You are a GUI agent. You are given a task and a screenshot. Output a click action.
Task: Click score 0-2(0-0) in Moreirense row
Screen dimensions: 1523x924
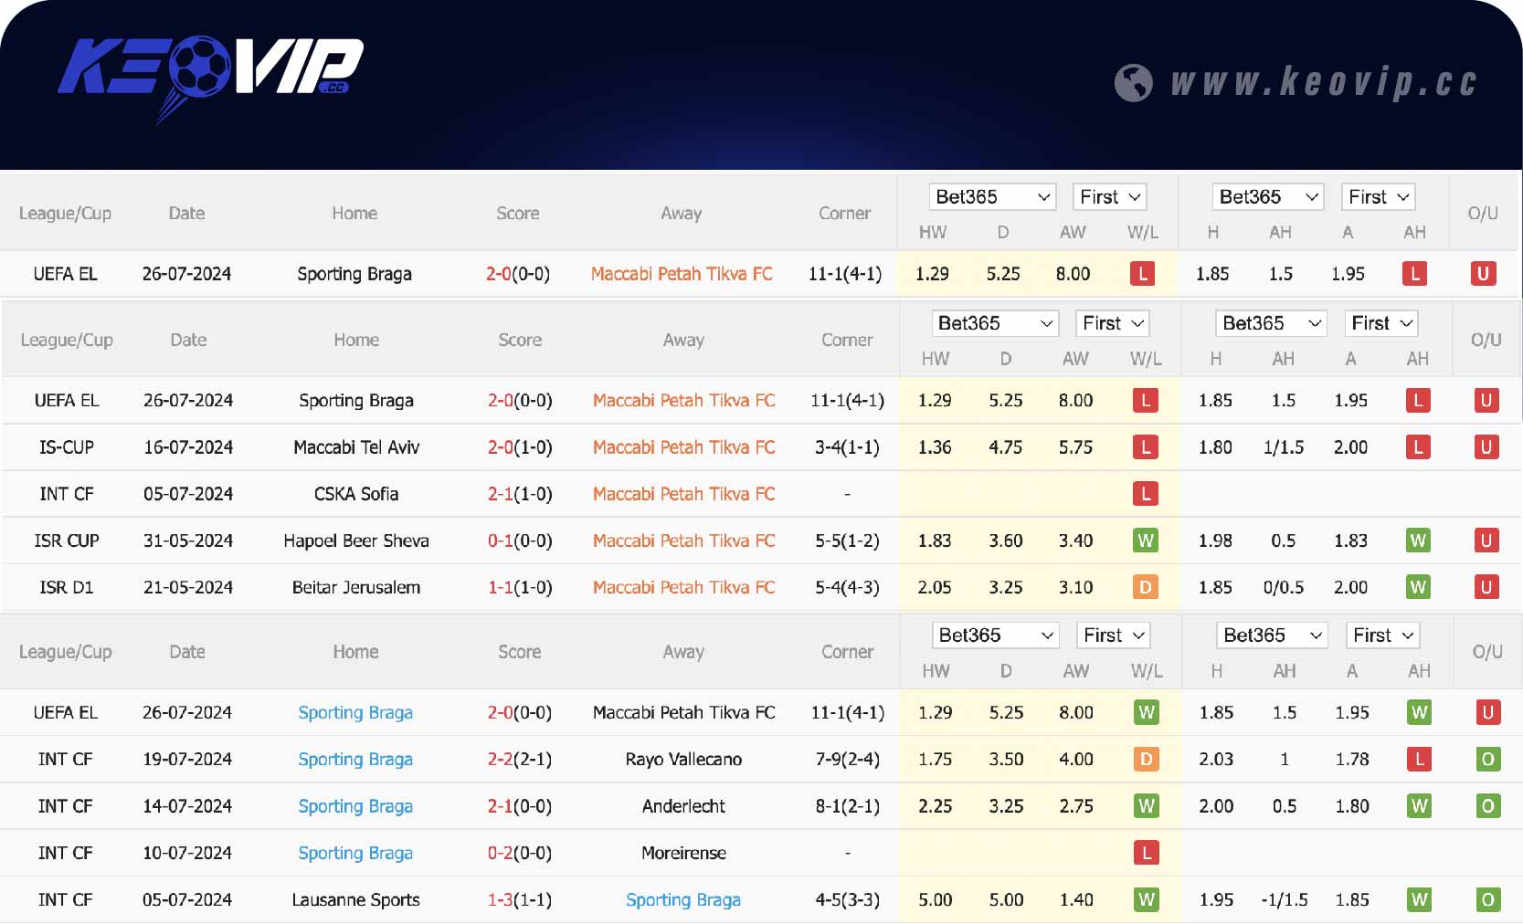(x=520, y=853)
